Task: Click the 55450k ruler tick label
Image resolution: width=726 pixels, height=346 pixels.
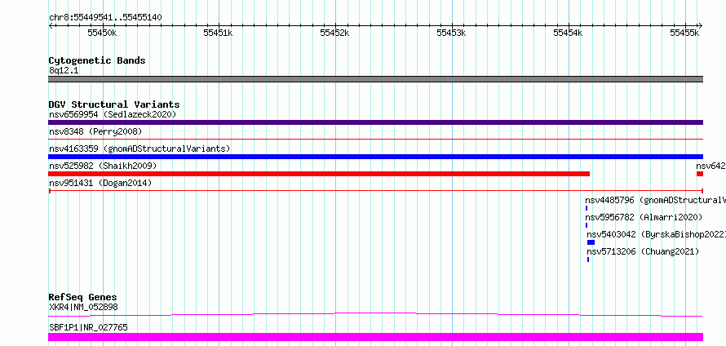Action: click(102, 33)
